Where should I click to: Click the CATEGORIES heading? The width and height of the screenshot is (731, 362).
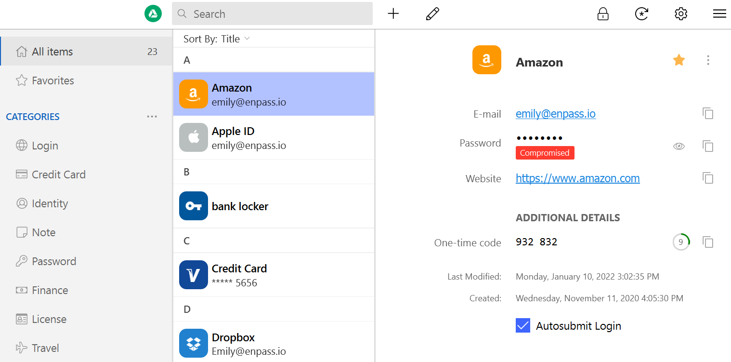click(33, 117)
